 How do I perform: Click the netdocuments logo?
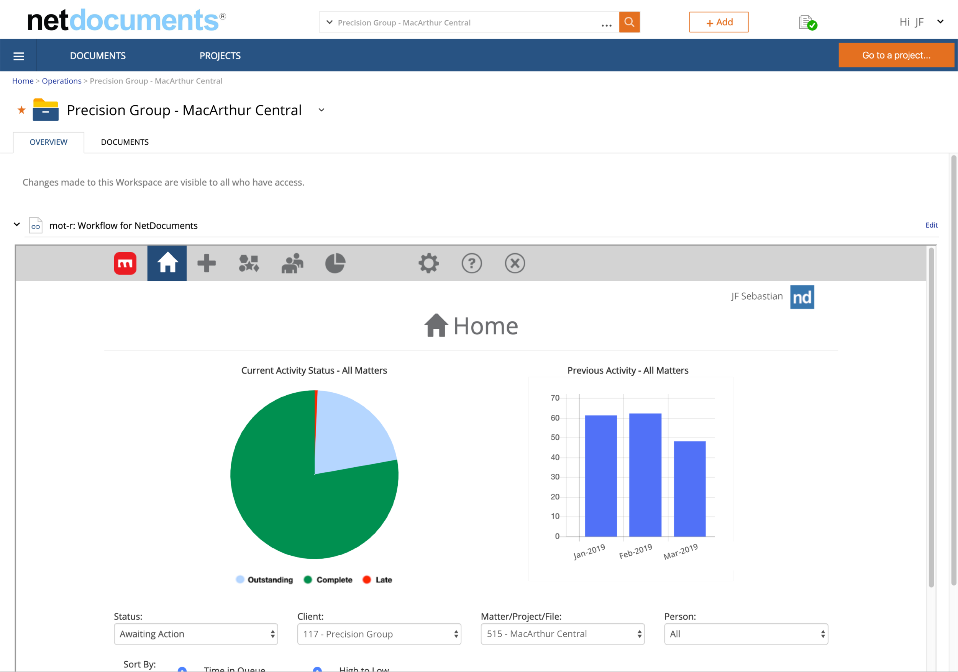126,20
